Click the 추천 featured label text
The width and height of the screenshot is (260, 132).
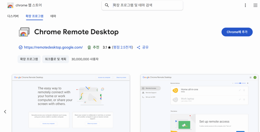coord(96,47)
